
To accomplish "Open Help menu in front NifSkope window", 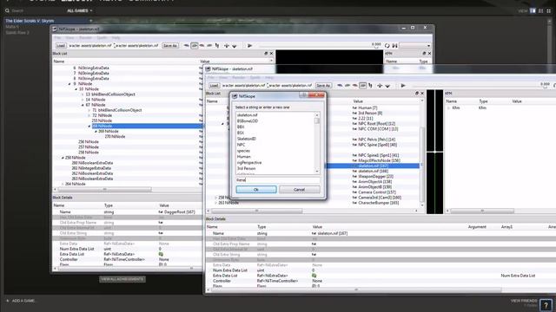I will point(269,77).
